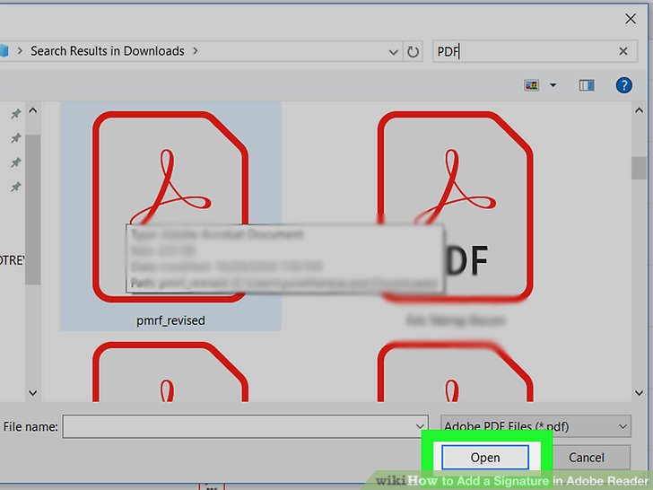Click navigation pane scroll down arrow
This screenshot has width=653, height=490.
pos(33,393)
